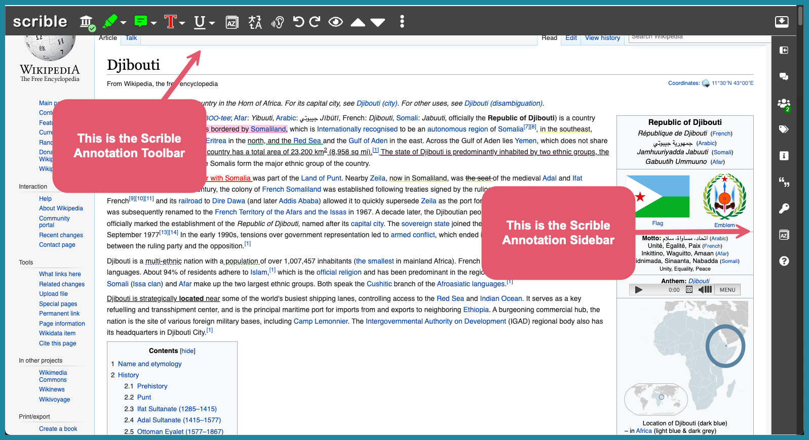The width and height of the screenshot is (809, 440).
Task: Open Recent changes in the sidebar
Action: tap(61, 235)
